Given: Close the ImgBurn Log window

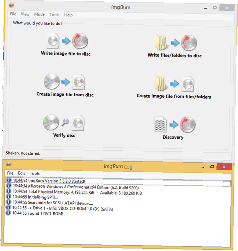Looking at the screenshot, I should [x=224, y=167].
